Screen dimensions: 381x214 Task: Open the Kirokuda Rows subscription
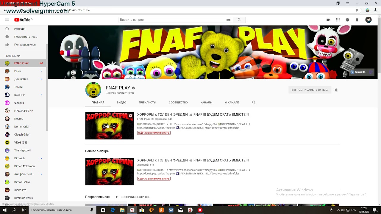tap(24, 198)
